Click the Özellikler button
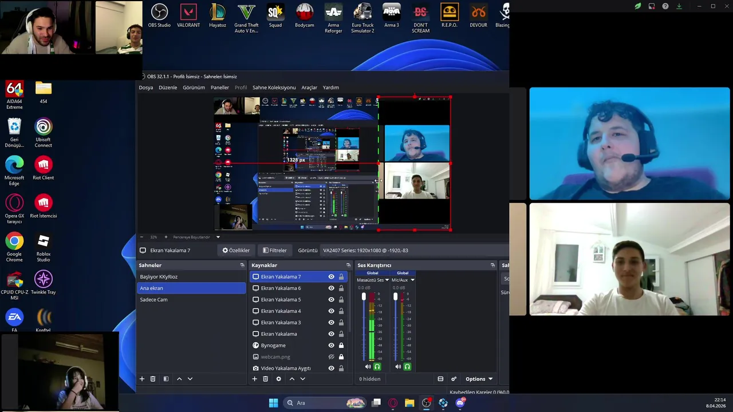733x412 pixels. pyautogui.click(x=236, y=250)
